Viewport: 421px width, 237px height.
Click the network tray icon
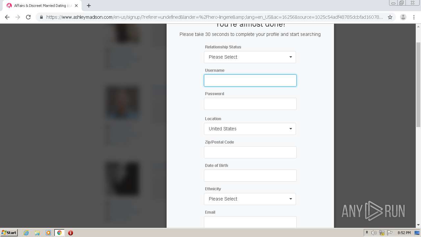(x=382, y=233)
